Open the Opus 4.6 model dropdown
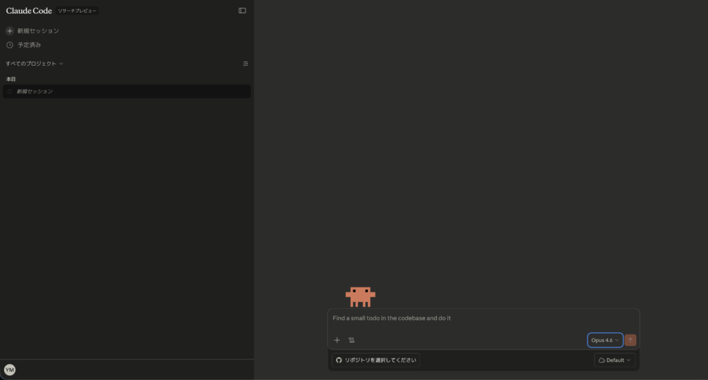The width and height of the screenshot is (708, 380). click(605, 340)
